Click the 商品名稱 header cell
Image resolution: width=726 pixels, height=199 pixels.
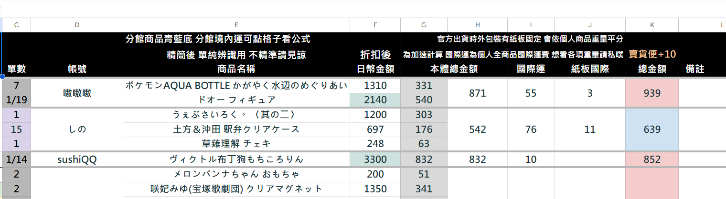pos(236,69)
